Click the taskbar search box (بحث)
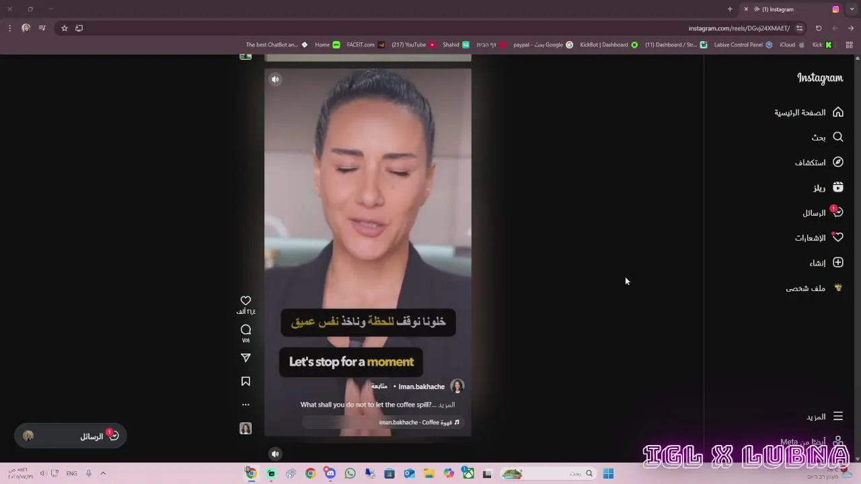The image size is (861, 484). [x=548, y=473]
